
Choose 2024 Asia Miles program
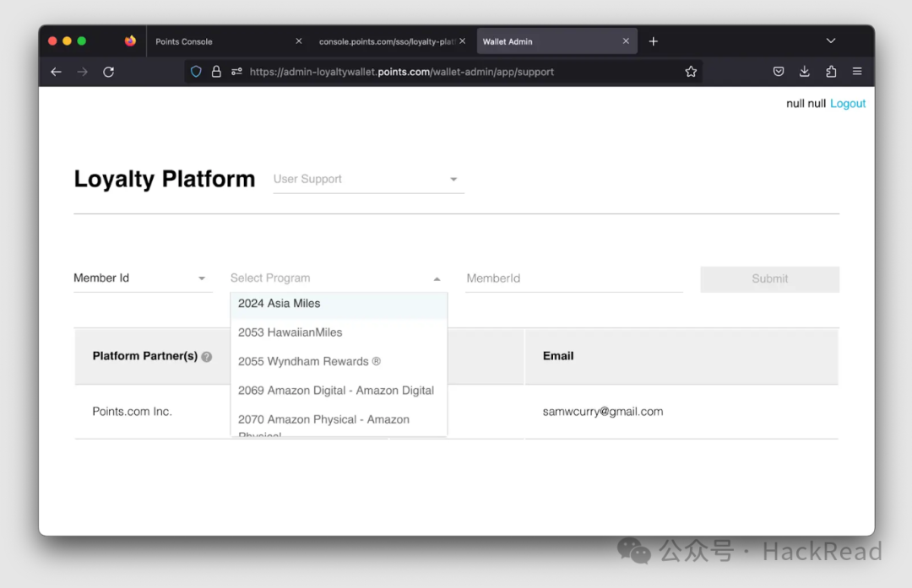tap(339, 304)
